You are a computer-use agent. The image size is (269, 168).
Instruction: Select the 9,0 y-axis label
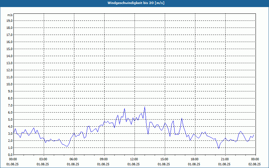(x=10, y=91)
